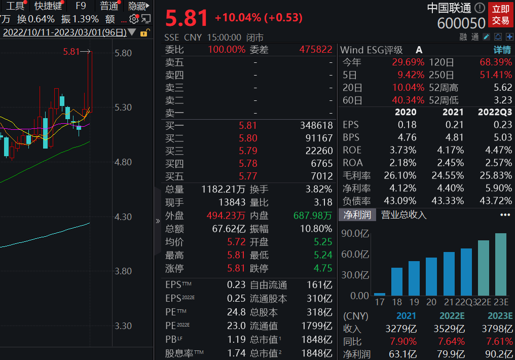This screenshot has height=360, width=515.
Task: Open the 普通 mode menu
Action: pos(109,6)
